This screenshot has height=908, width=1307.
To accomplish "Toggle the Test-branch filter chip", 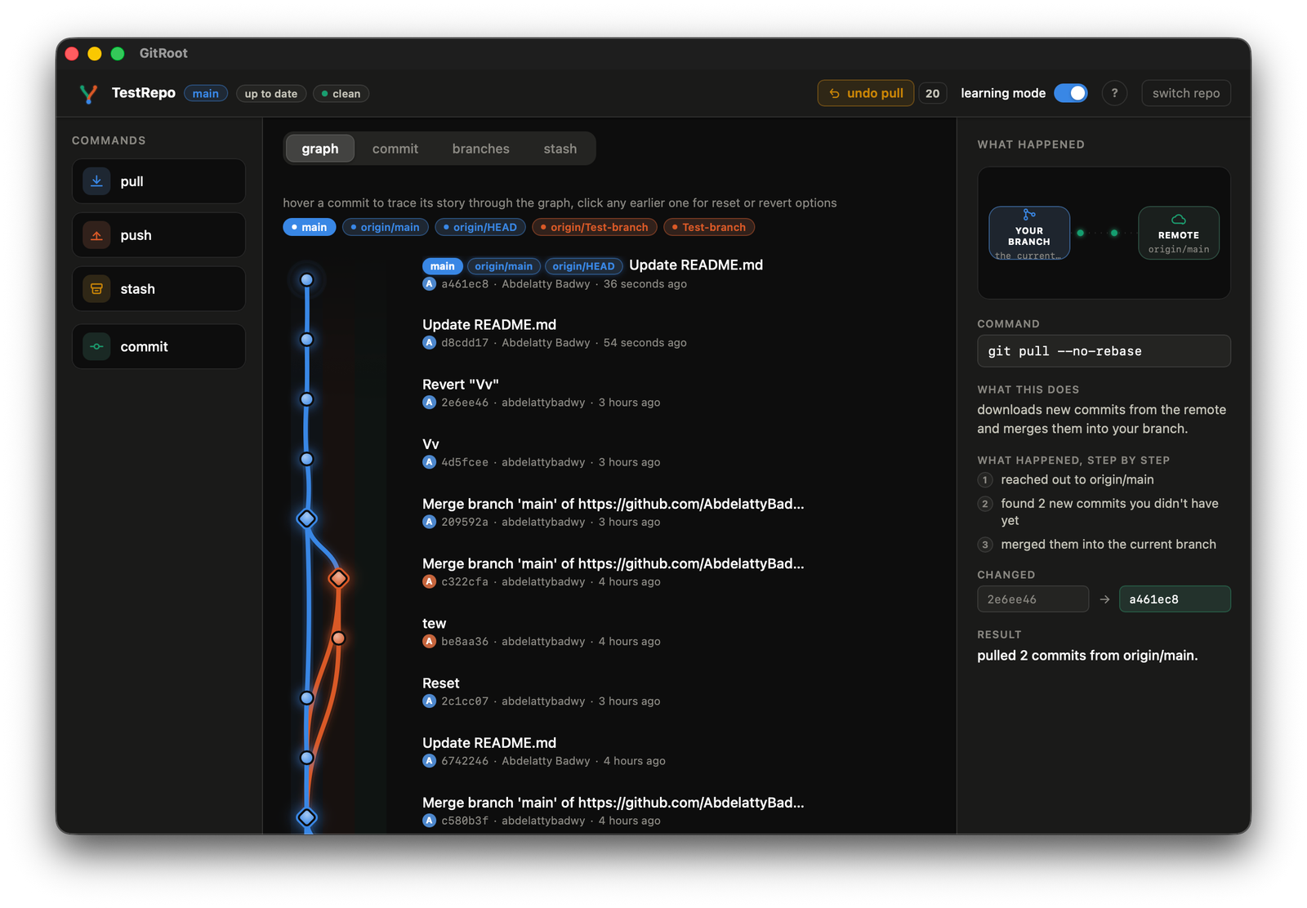I will click(x=709, y=227).
